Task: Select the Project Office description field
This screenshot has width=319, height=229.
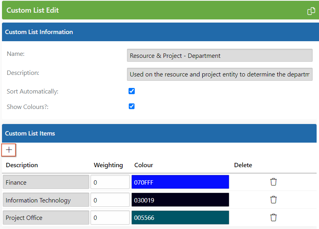Action: (x=46, y=218)
